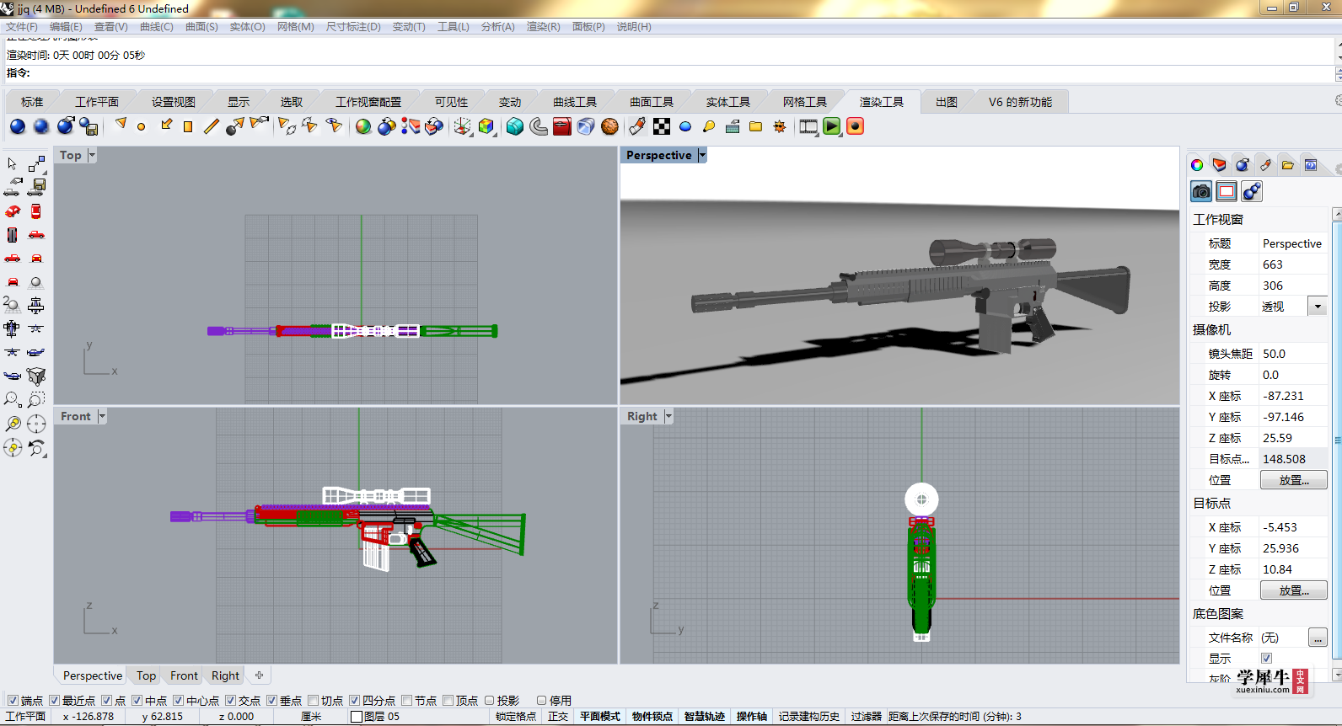Viewport: 1342px width, 726px height.
Task: Click the 文件名称 browse ellipsis button
Action: pyautogui.click(x=1318, y=638)
